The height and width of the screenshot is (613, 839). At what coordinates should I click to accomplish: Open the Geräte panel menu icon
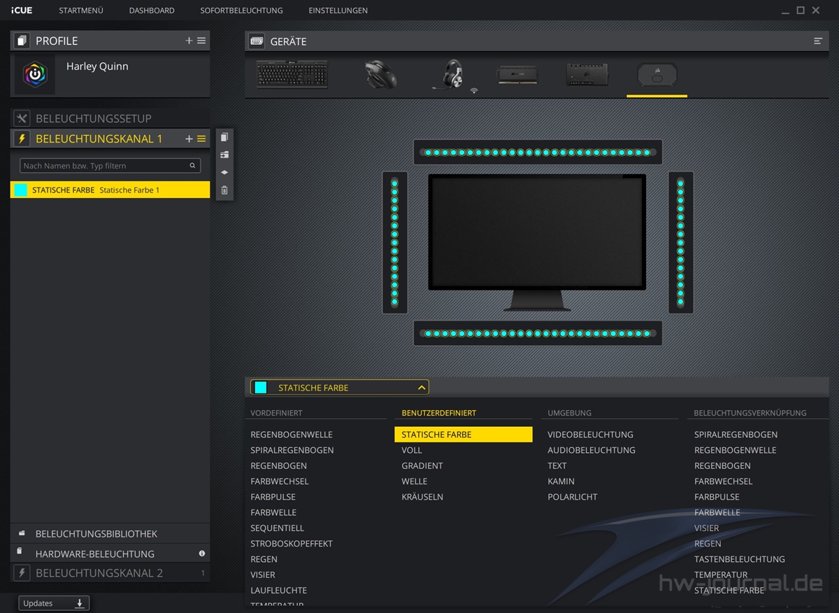818,41
